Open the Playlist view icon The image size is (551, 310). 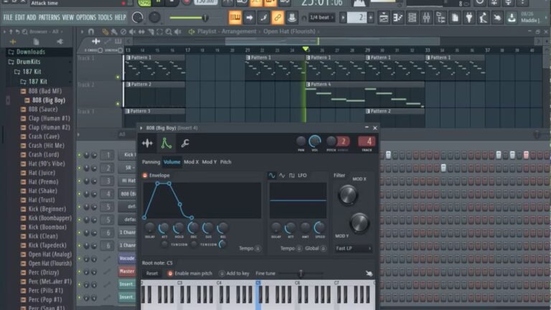click(384, 17)
